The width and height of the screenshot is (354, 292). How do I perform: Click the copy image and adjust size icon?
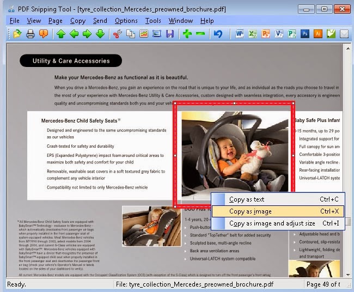[x=157, y=34]
